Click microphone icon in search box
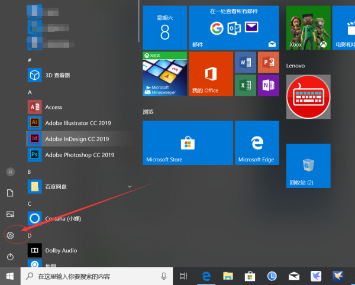This screenshot has height=285, width=355. point(164,276)
